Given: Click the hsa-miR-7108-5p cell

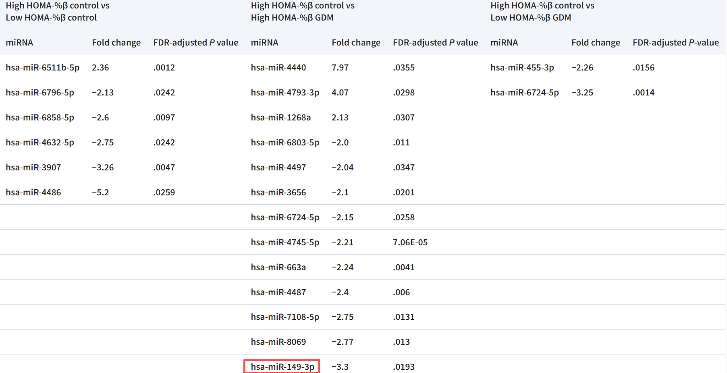Looking at the screenshot, I should [x=285, y=317].
